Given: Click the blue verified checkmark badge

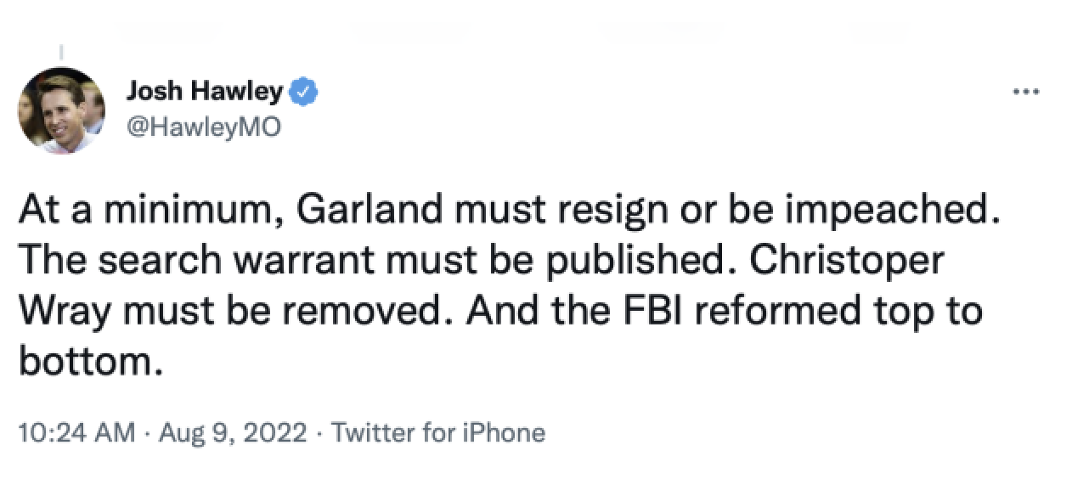Looking at the screenshot, I should coord(304,91).
